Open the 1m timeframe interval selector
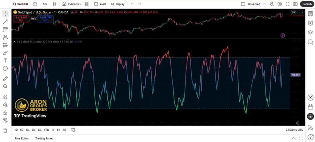This screenshot has width=315, height=142. [x=45, y=4]
